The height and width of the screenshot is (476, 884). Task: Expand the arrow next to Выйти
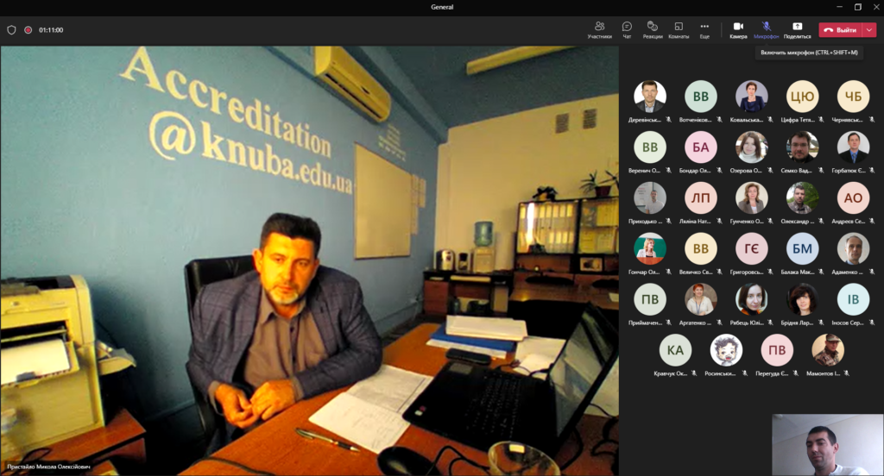pos(869,30)
